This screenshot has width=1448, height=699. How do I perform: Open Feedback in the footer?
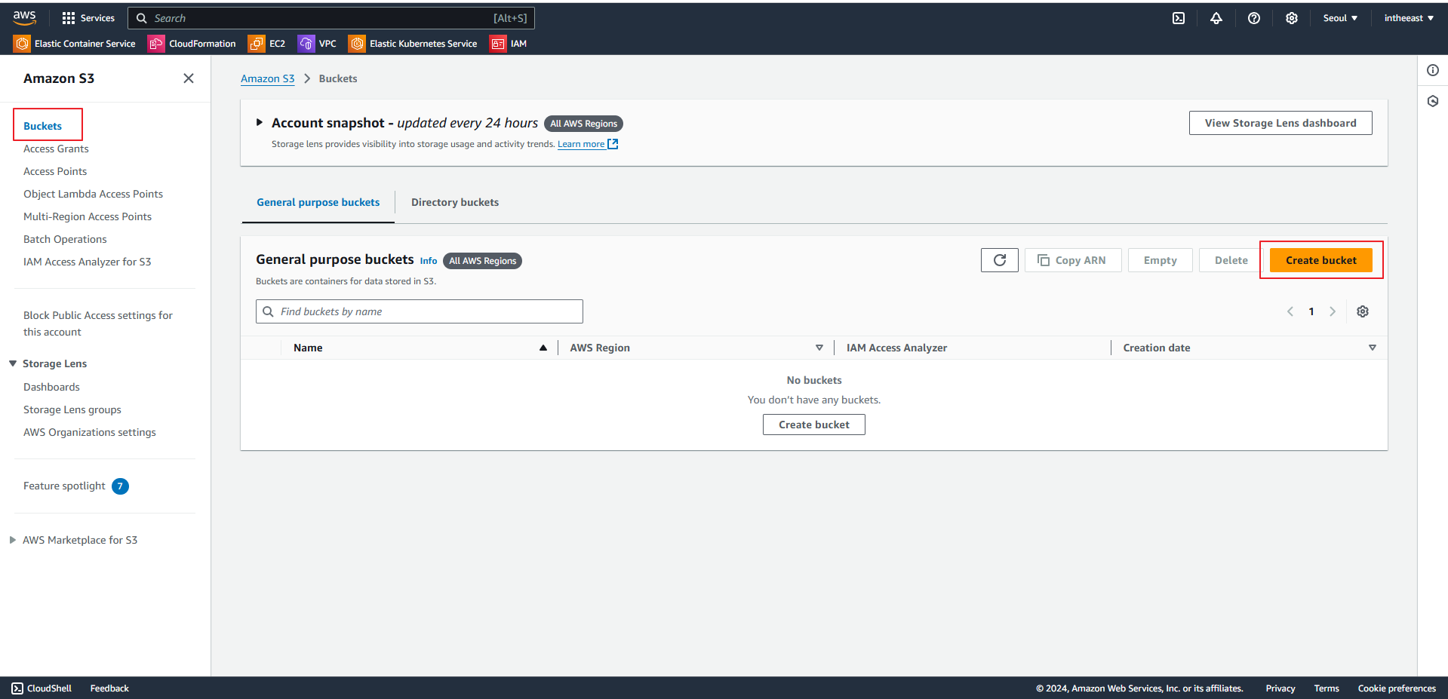coord(109,688)
